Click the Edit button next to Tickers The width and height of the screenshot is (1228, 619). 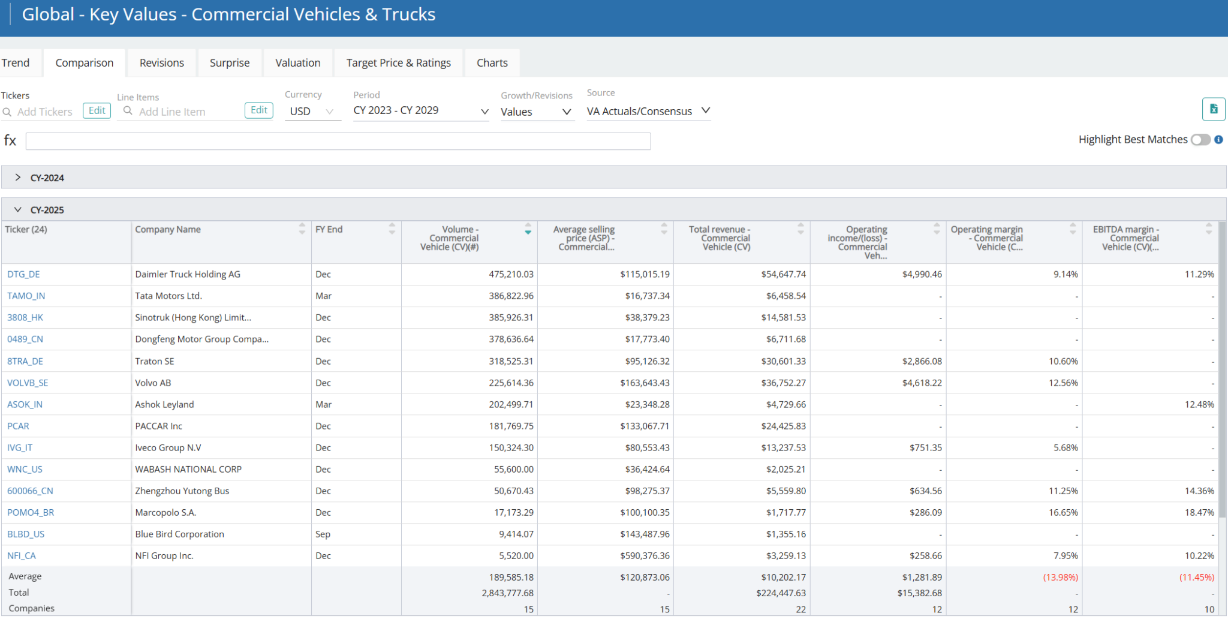tap(97, 110)
